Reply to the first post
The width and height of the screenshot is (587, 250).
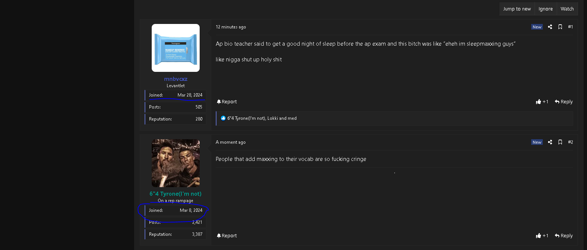pyautogui.click(x=564, y=102)
